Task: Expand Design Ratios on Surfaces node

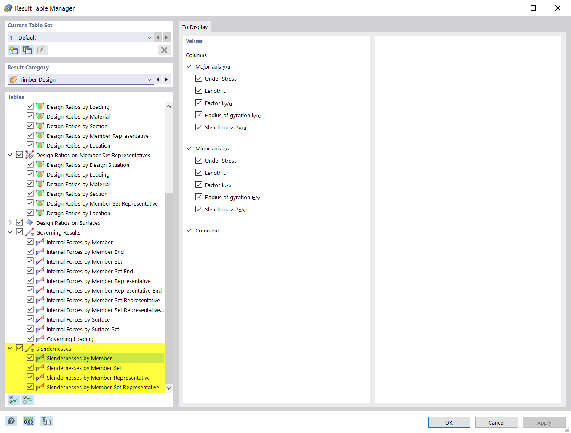Action: point(10,222)
